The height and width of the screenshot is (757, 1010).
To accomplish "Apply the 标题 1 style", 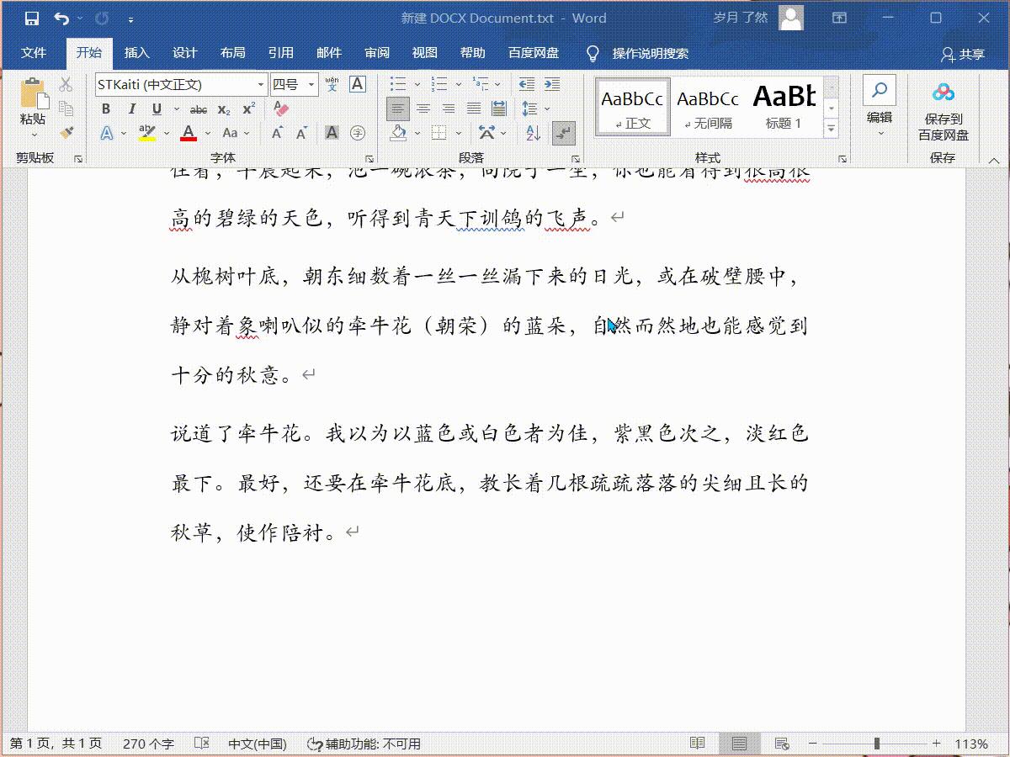I will click(783, 105).
